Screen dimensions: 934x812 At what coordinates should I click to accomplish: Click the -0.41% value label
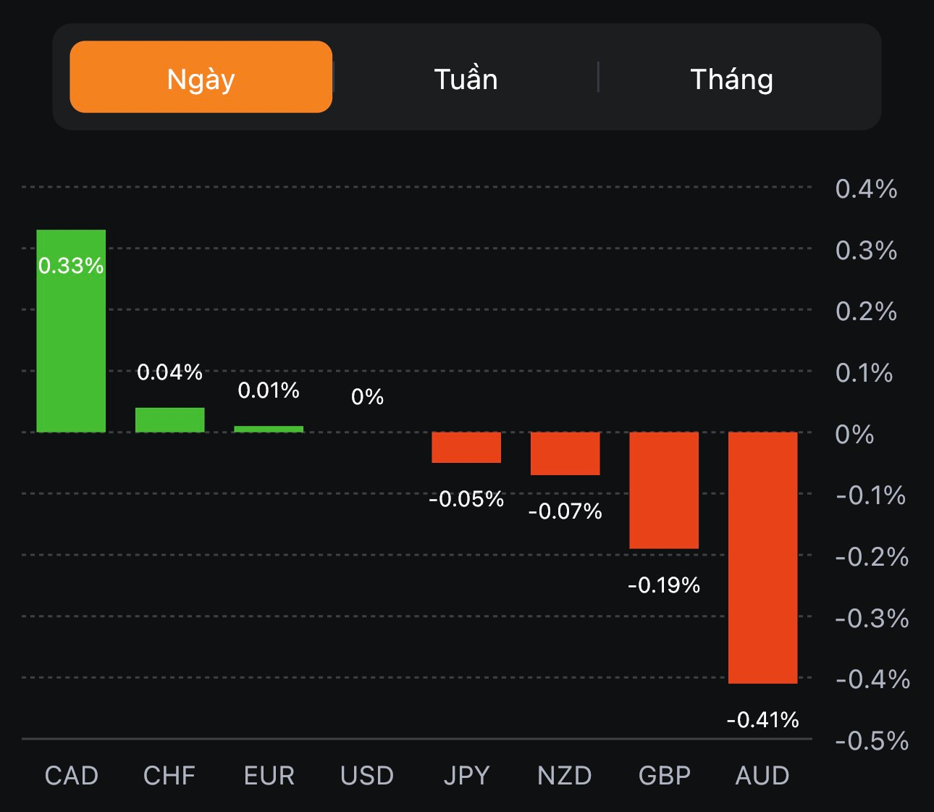(762, 719)
